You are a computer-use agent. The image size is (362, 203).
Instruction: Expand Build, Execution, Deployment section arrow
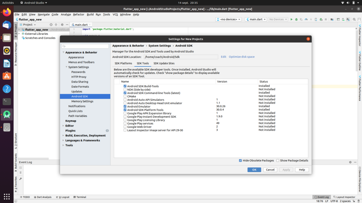pyautogui.click(x=63, y=135)
